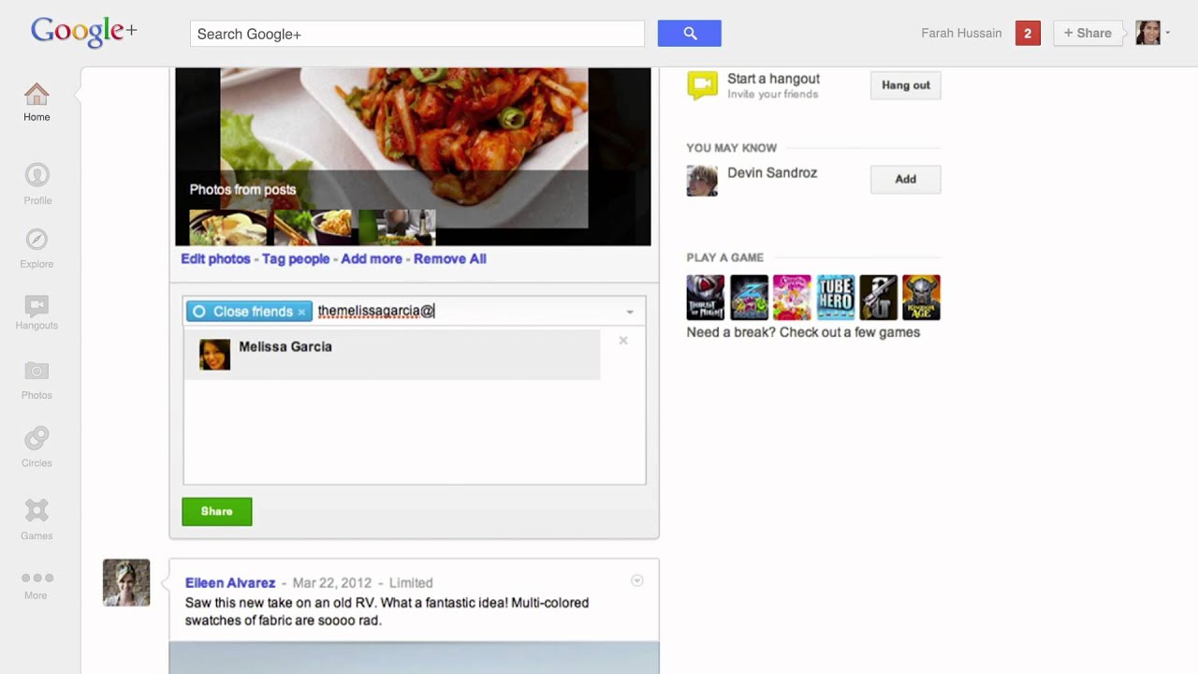Open the second game icon in Play a Game
The height and width of the screenshot is (674, 1198).
coord(749,298)
